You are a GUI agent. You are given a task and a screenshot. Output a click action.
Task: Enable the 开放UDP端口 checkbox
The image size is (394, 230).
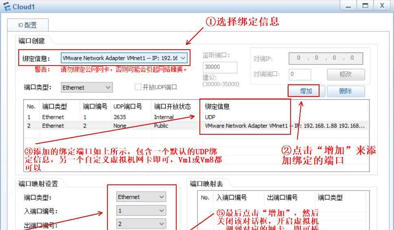(138, 87)
